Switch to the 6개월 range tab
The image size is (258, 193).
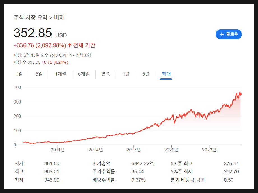tap(84, 74)
